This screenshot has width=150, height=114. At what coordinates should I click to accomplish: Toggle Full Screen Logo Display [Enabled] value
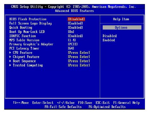tap(75, 23)
